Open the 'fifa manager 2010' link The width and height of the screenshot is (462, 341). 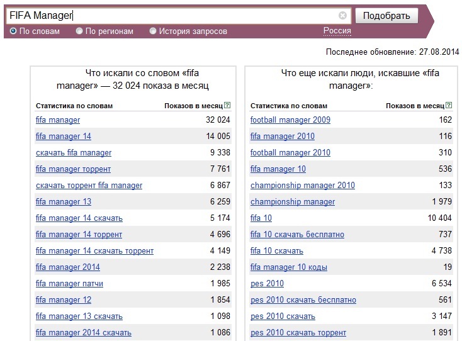tap(283, 137)
